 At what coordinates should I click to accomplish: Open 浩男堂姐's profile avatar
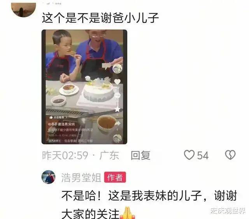coord(48,177)
